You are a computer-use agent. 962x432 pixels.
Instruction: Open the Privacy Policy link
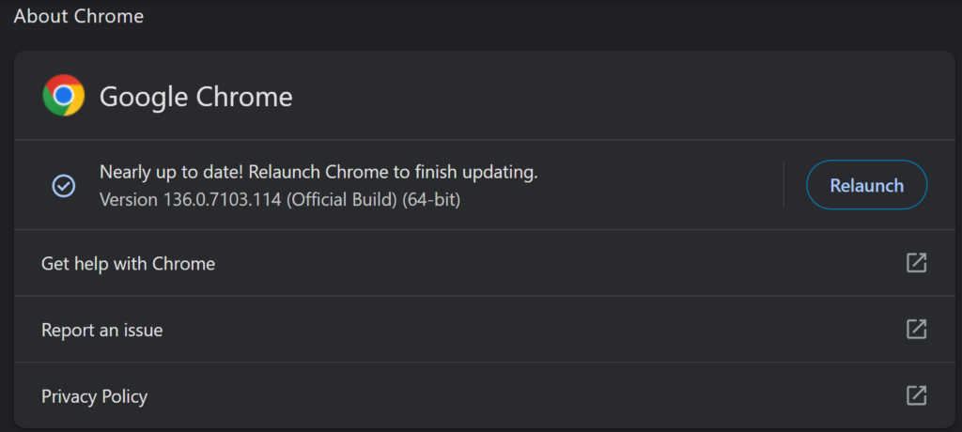click(x=94, y=396)
